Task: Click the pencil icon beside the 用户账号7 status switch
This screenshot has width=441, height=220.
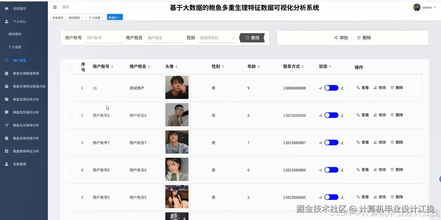Action: coord(342,143)
